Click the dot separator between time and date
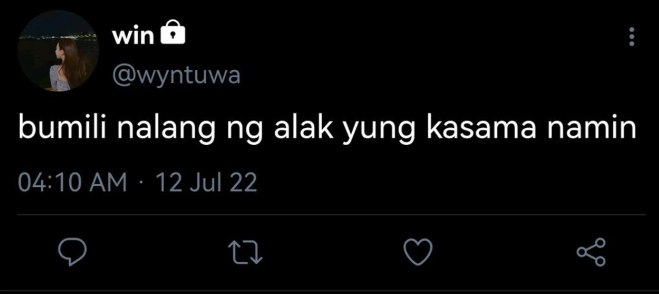Image resolution: width=659 pixels, height=294 pixels. pyautogui.click(x=141, y=184)
